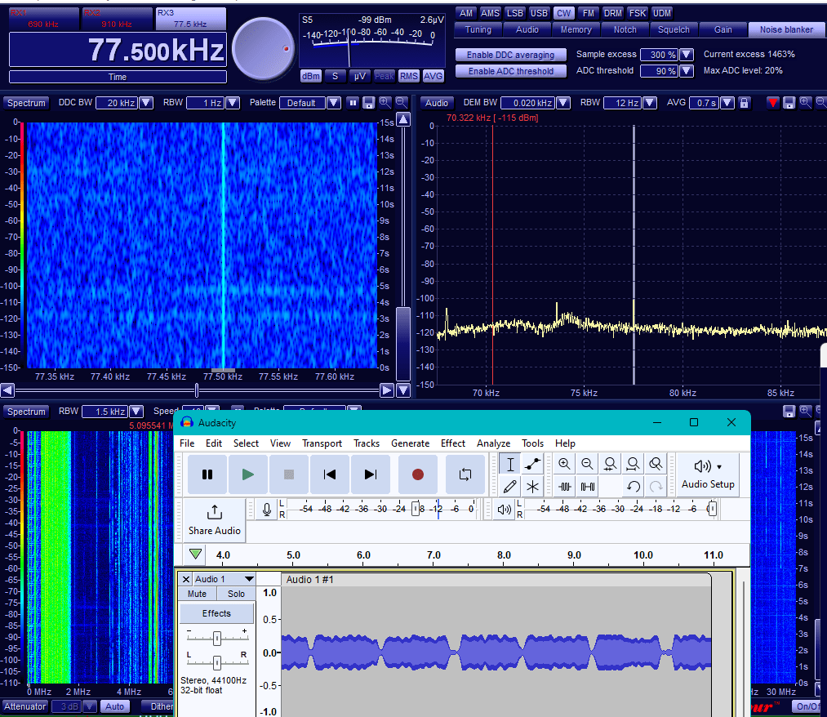The width and height of the screenshot is (827, 717).
Task: Pause playback in Audacity
Action: tap(207, 474)
